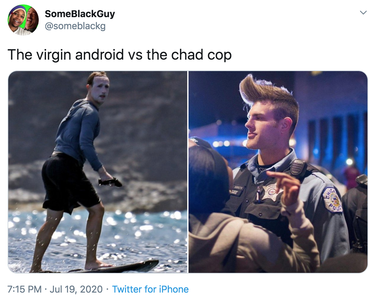Click the radio microphone on officer's shoulder
This screenshot has height=304, width=377.
pos(299,168)
